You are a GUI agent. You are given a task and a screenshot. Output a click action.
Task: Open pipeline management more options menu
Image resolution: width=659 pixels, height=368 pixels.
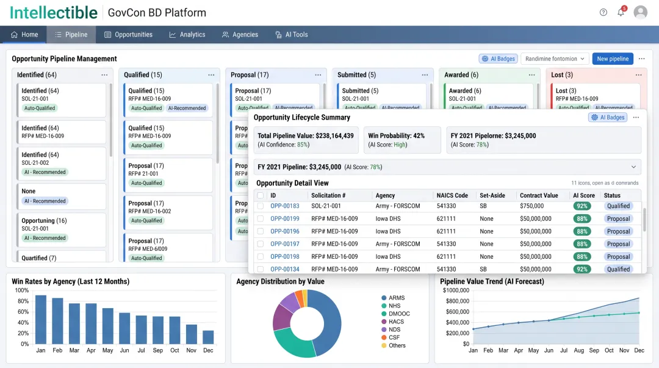point(641,59)
